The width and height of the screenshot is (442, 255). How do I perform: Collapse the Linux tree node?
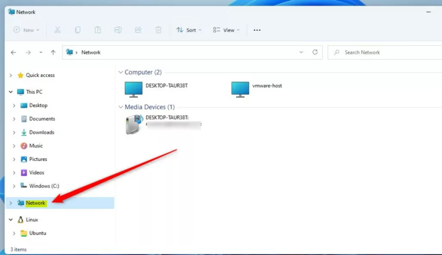tap(11, 220)
